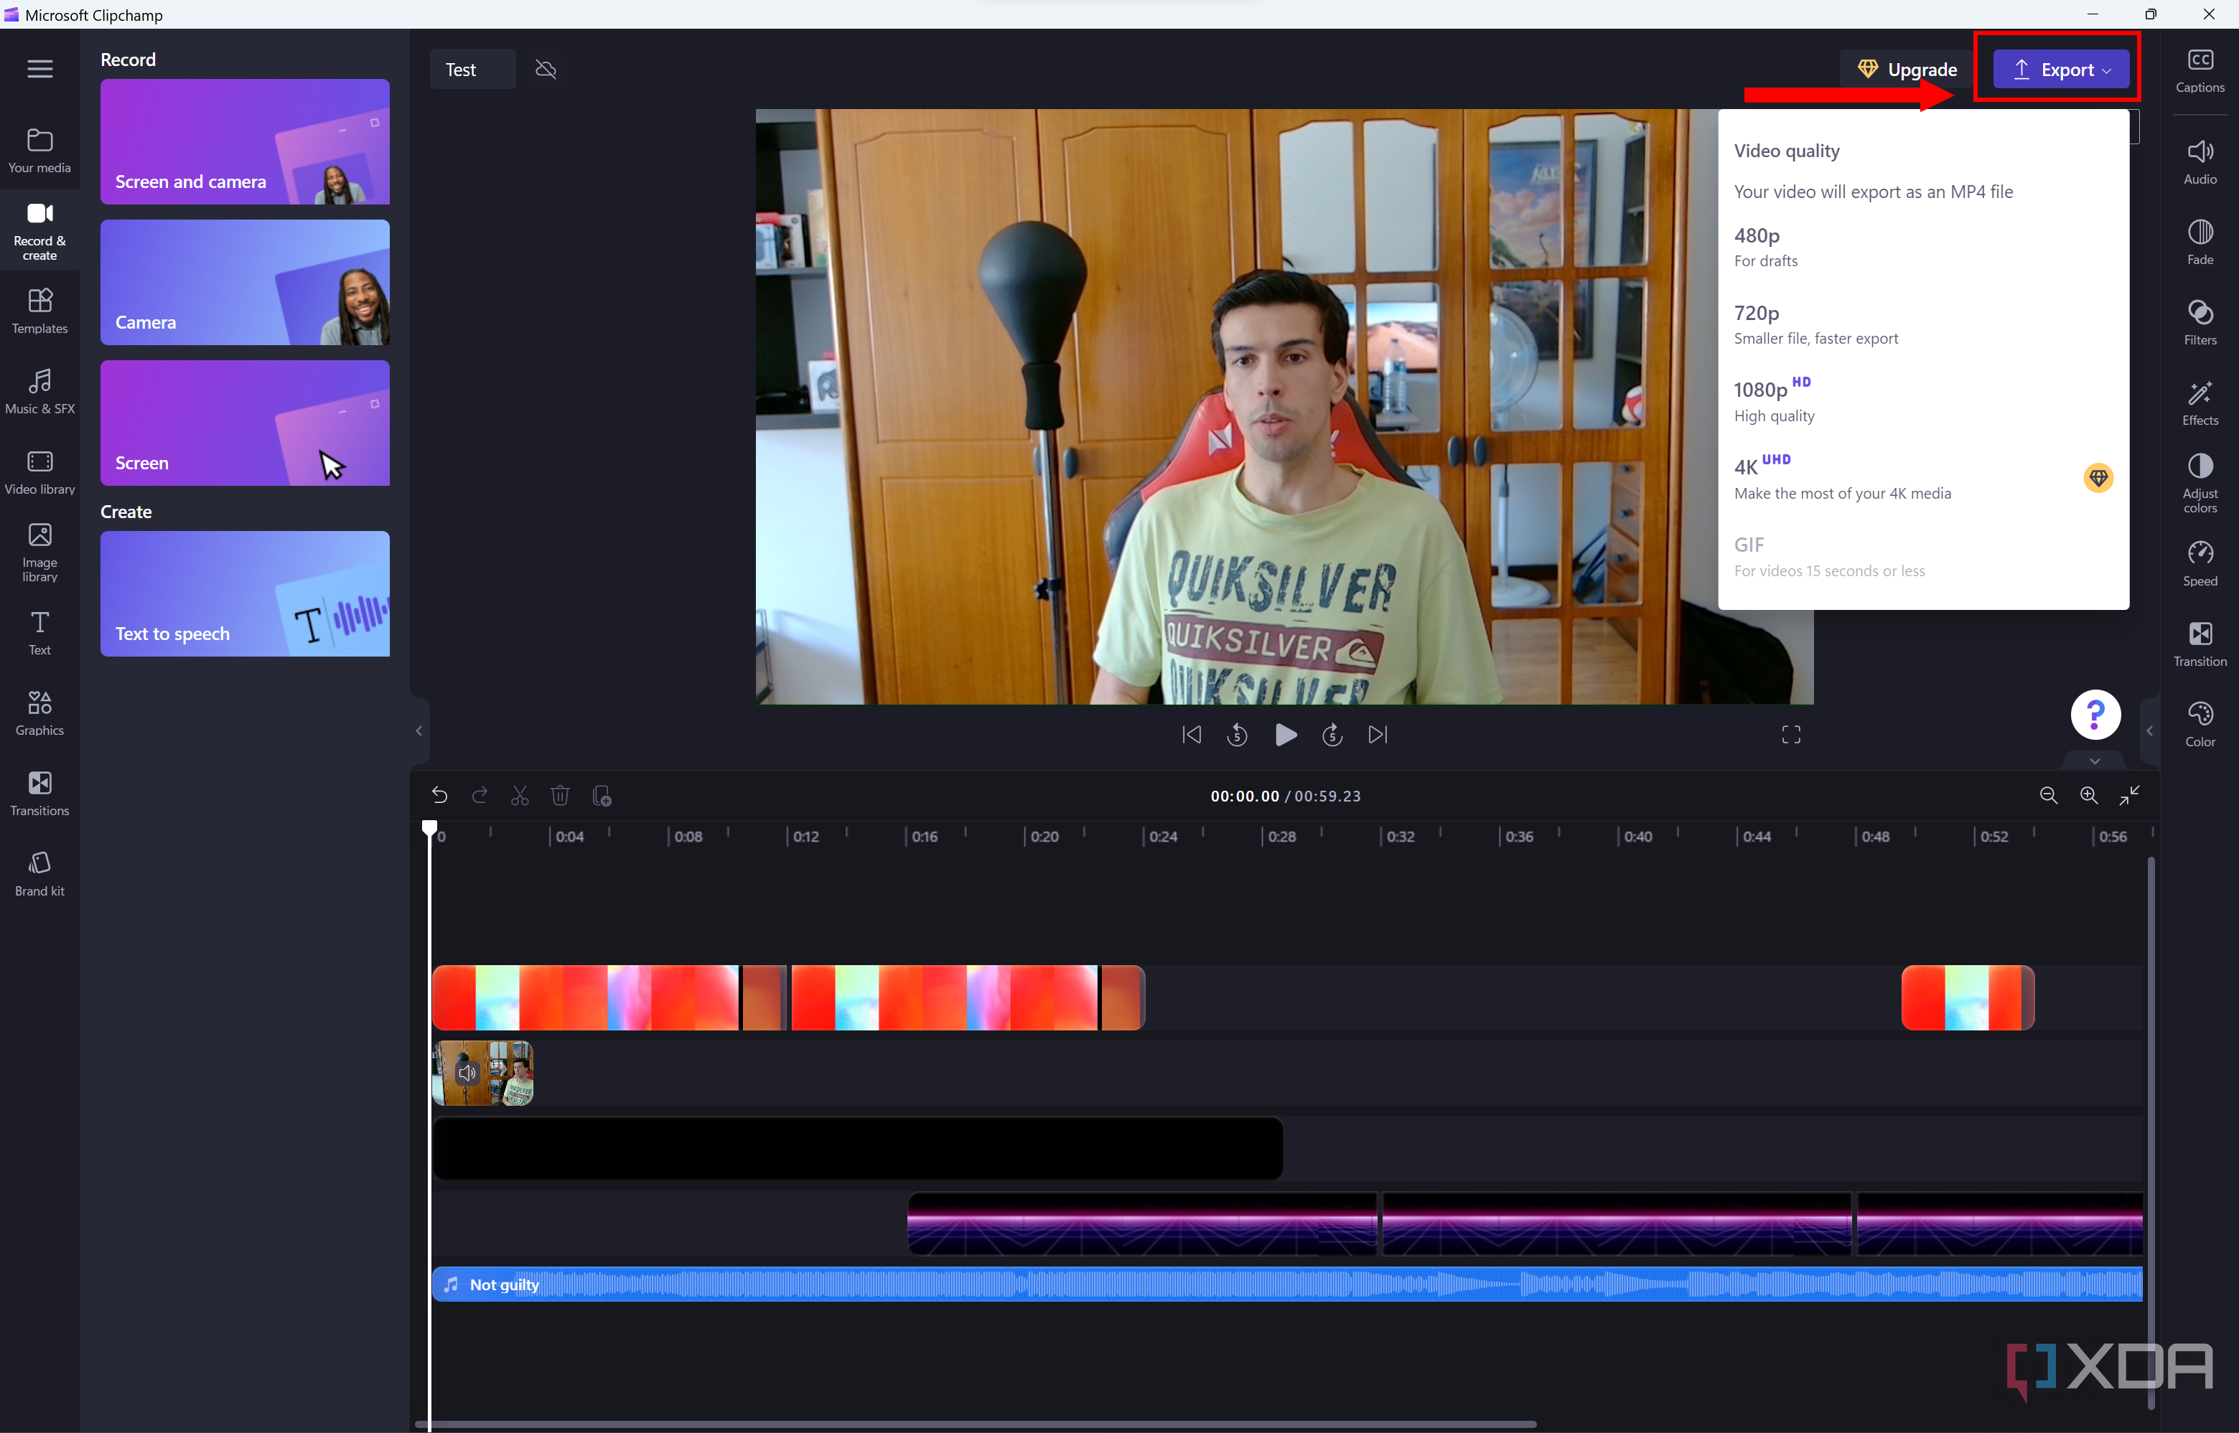Play the video preview
This screenshot has width=2239, height=1433.
click(1285, 735)
